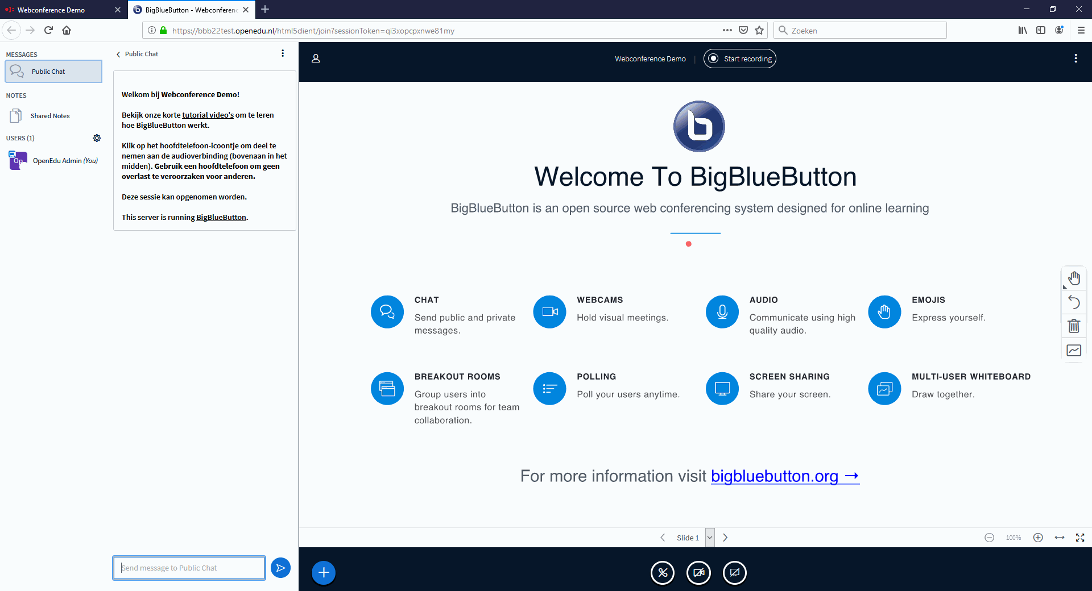Join audio with the crossed phone button
The height and width of the screenshot is (591, 1092).
663,572
